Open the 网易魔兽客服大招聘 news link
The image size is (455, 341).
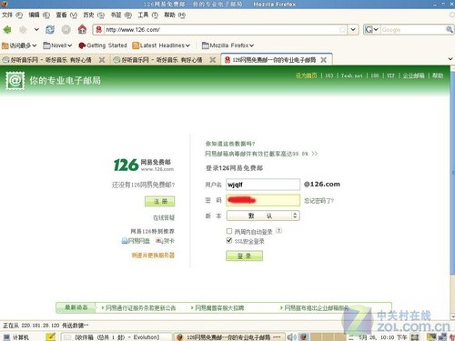219,308
